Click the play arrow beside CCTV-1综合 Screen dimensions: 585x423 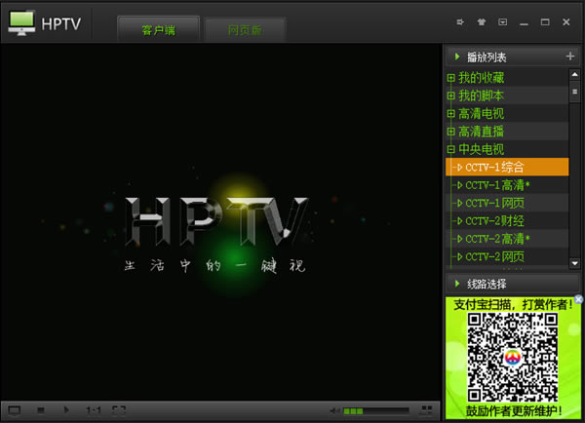[459, 167]
